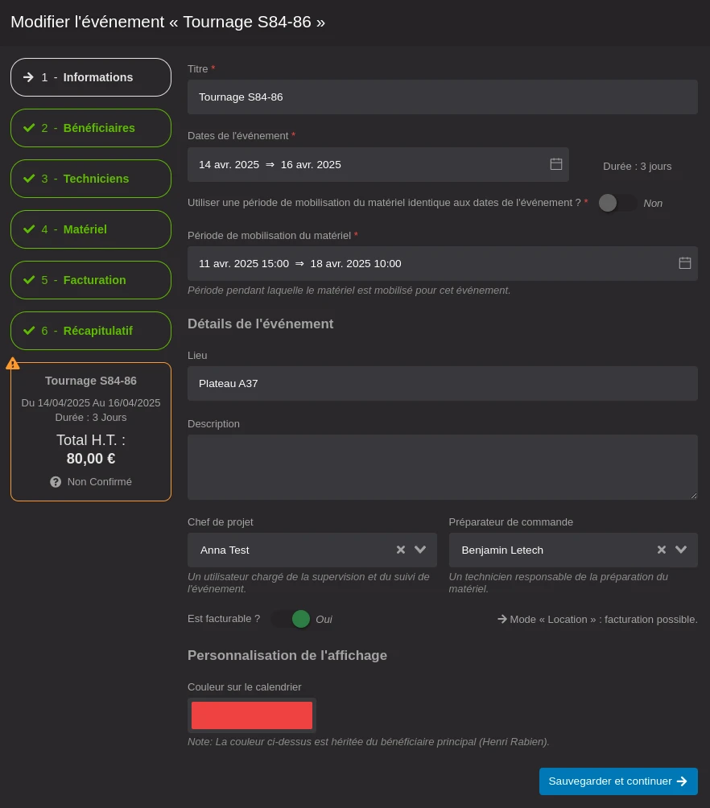Click the orange warning triangle icon
Image resolution: width=710 pixels, height=808 pixels.
pos(13,364)
